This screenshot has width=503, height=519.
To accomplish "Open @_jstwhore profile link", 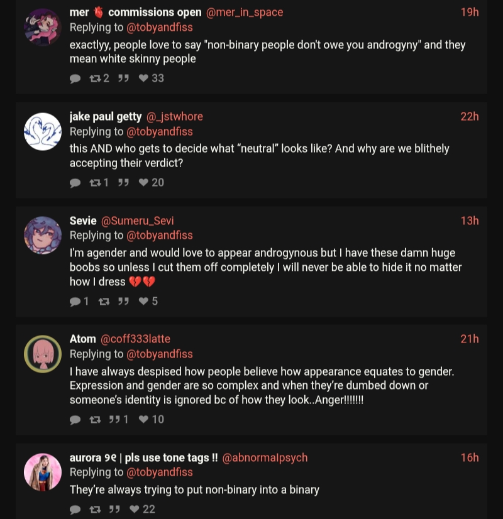I will [x=175, y=117].
